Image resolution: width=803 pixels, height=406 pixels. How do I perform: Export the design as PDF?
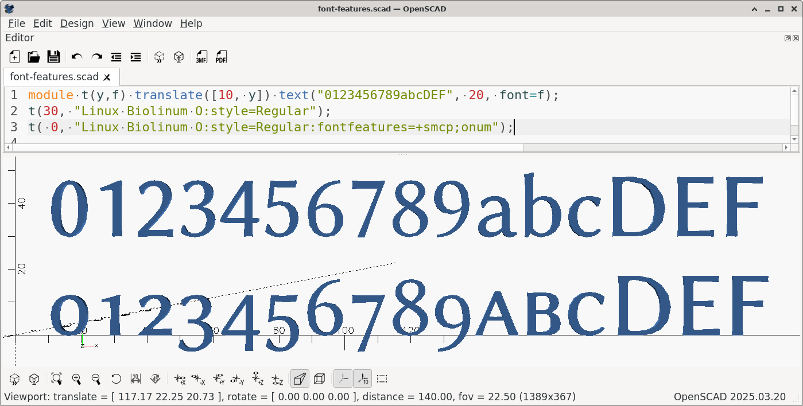click(x=221, y=57)
